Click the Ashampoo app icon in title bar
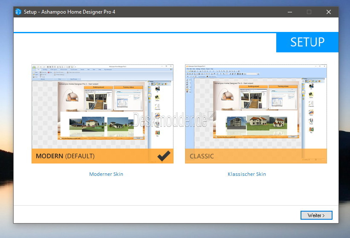The height and width of the screenshot is (238, 350). coord(18,12)
